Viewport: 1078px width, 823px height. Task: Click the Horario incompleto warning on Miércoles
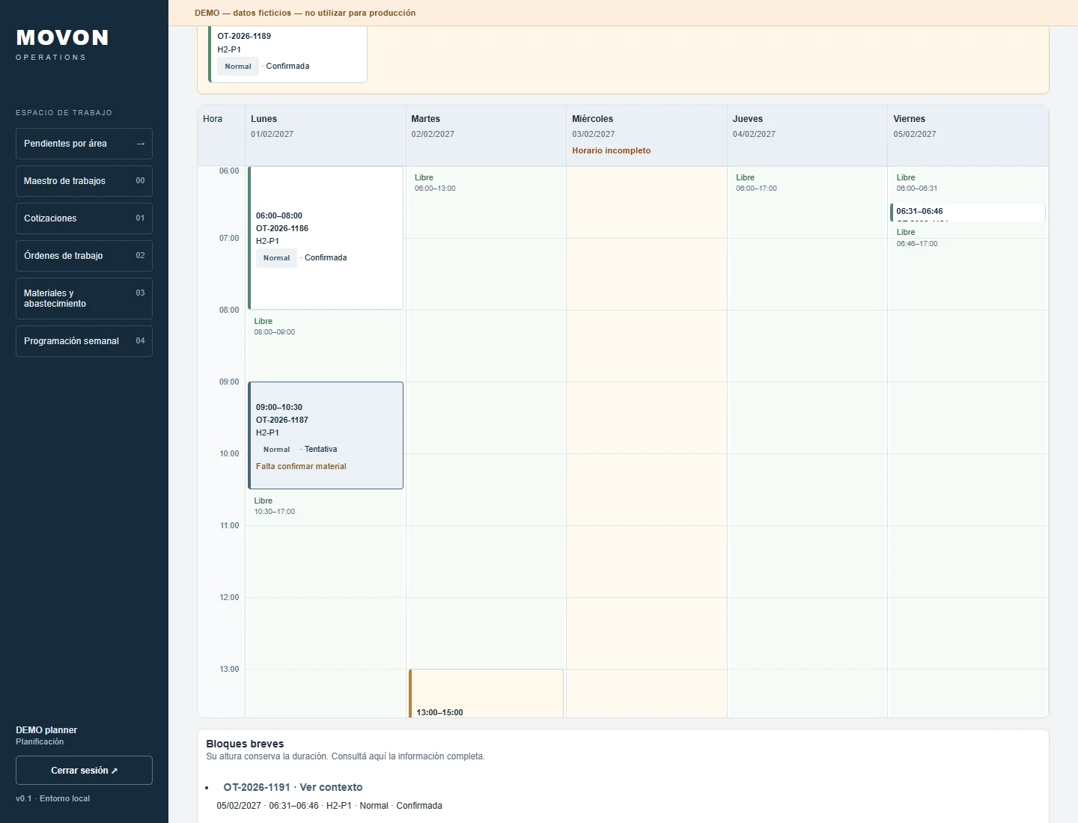point(612,150)
